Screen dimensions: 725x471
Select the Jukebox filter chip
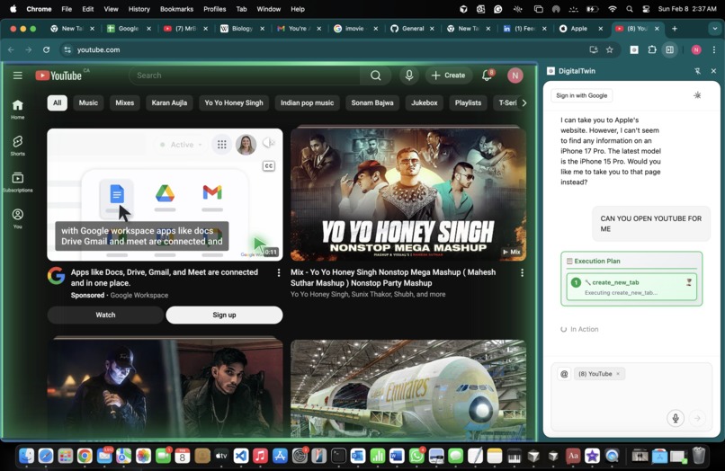click(424, 102)
